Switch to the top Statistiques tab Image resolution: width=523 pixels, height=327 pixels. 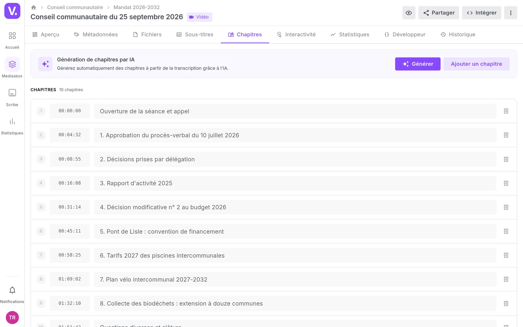click(350, 34)
